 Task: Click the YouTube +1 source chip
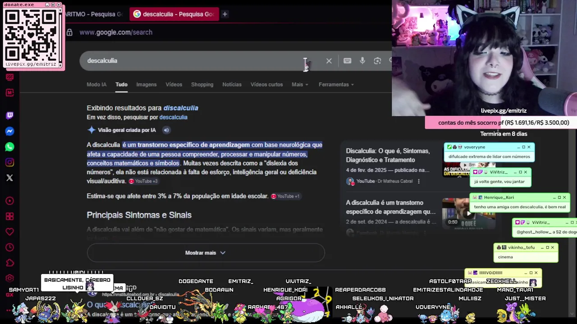click(x=285, y=196)
